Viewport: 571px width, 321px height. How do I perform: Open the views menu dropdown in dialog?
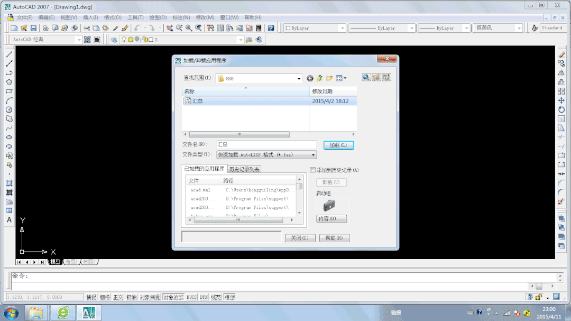click(x=341, y=78)
